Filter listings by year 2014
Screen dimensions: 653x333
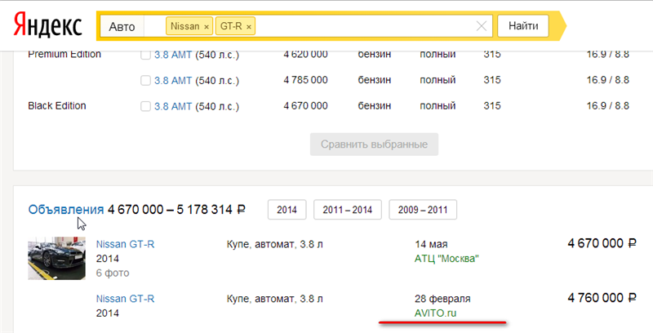tap(287, 210)
